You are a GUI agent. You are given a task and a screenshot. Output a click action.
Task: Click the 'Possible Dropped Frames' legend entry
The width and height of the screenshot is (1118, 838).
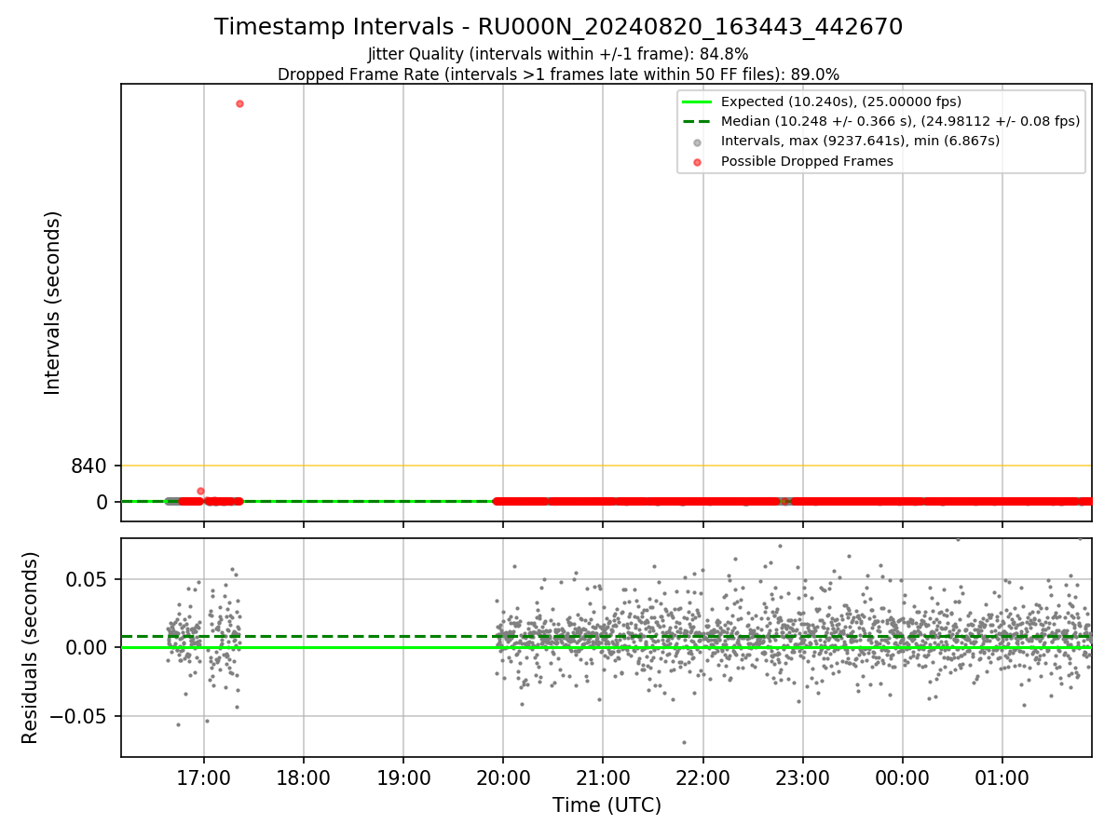(x=807, y=161)
